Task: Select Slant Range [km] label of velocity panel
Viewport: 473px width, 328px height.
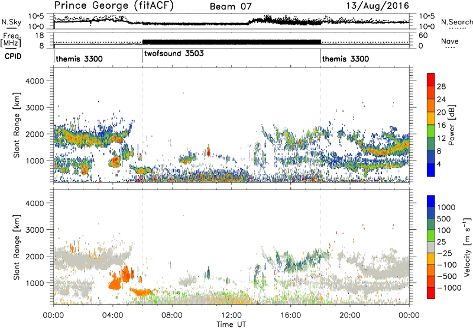Action: click(17, 247)
